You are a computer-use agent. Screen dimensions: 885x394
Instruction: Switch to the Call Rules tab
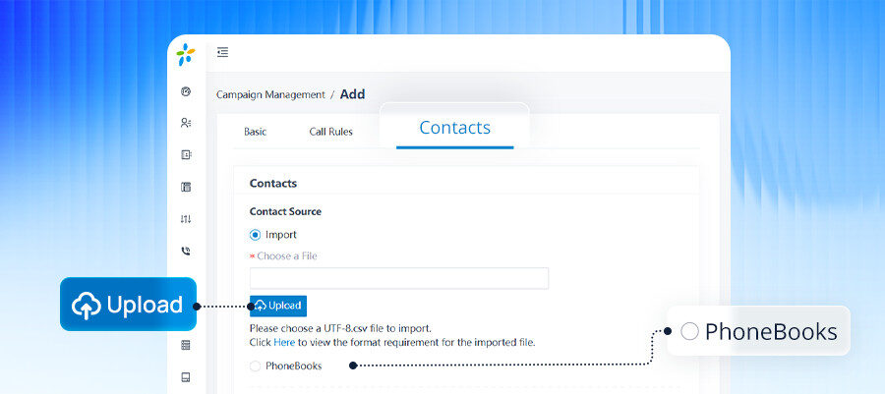pos(330,132)
